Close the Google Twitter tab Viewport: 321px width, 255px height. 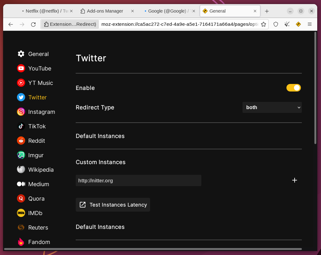[194, 11]
